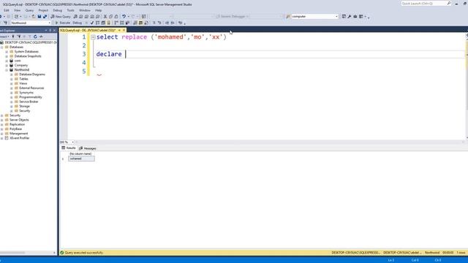Select the Database Snapshots tree item
The image size is (468, 263).
pos(28,56)
